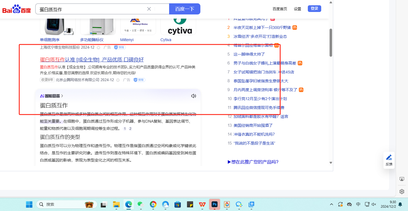Open the 反馈 feedback pencil icon
The width and height of the screenshot is (408, 211).
point(389,160)
